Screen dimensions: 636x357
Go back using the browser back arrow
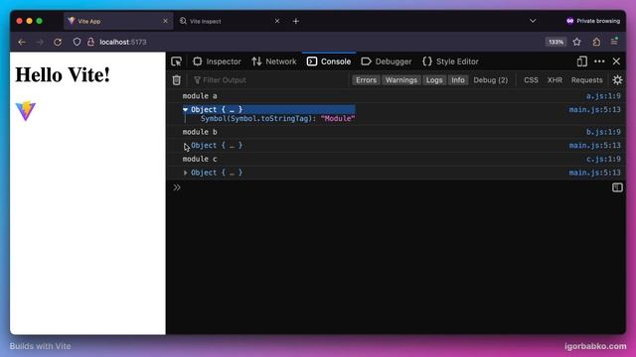[22, 42]
